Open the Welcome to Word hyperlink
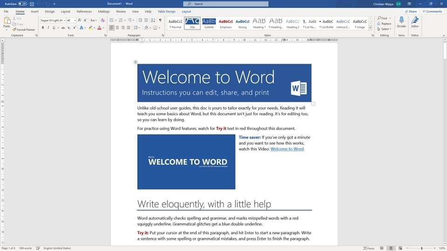The width and height of the screenshot is (447, 251). 287,149
